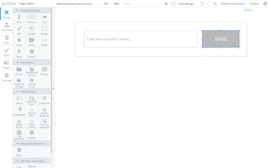269x168 pixels.
Task: Select the Repeating Group container
Action: [x=32, y=71]
